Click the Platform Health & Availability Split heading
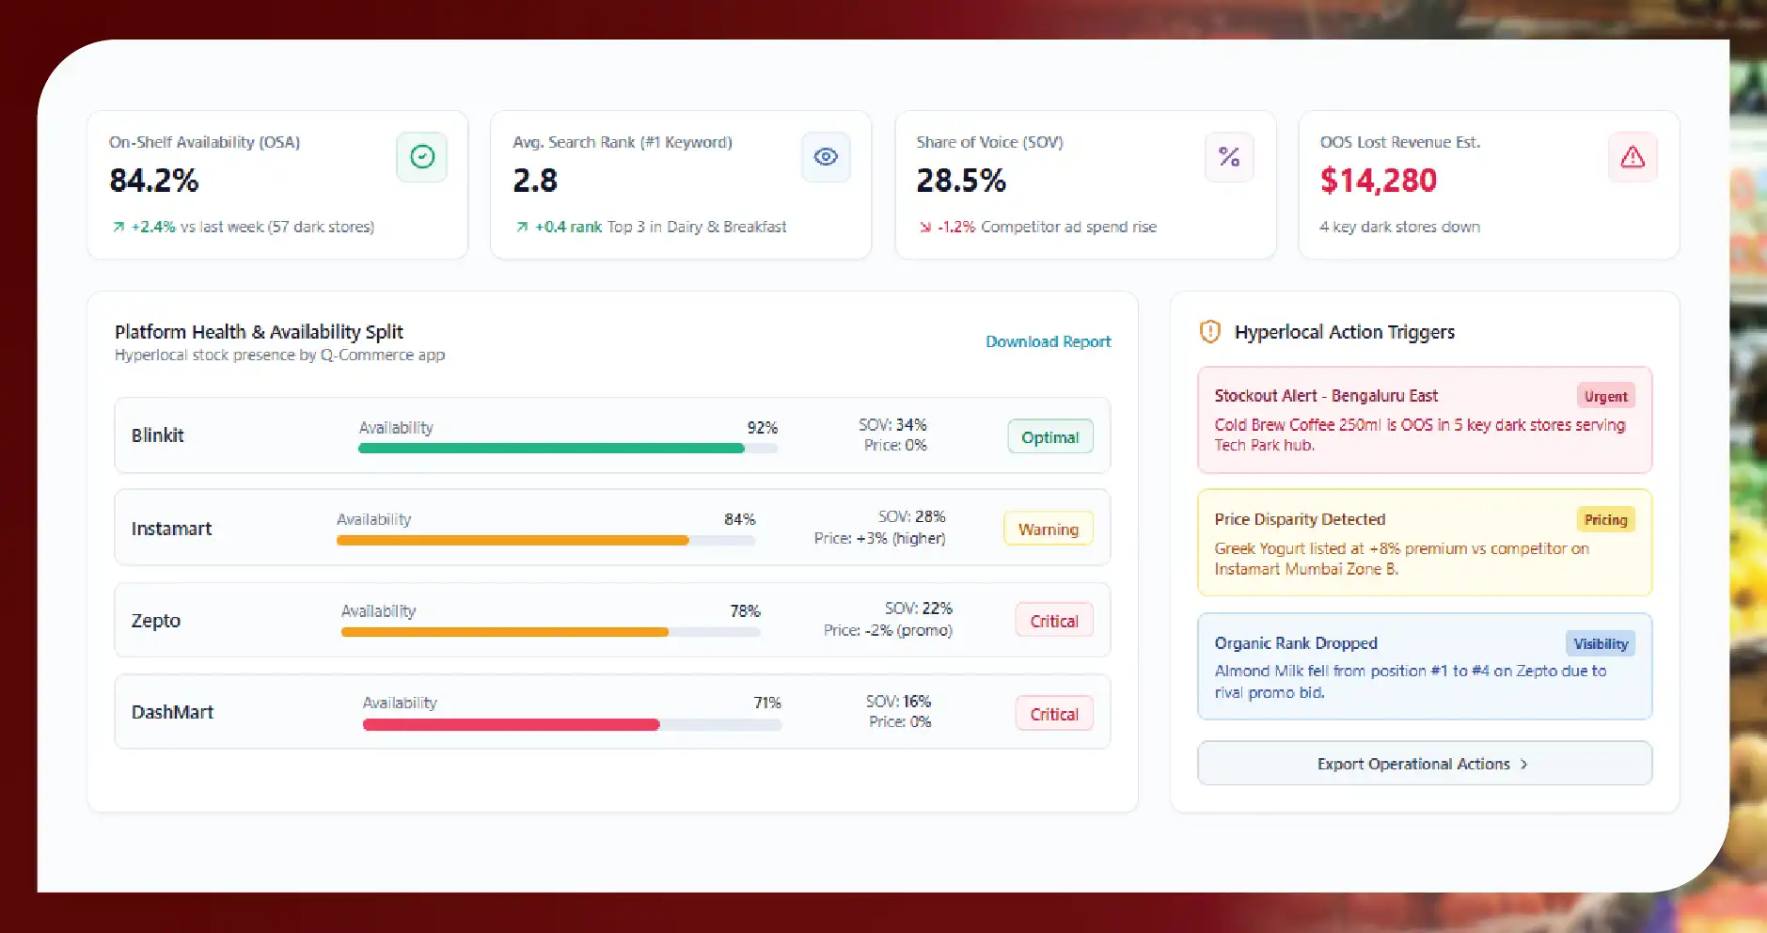1767x933 pixels. coord(259,332)
